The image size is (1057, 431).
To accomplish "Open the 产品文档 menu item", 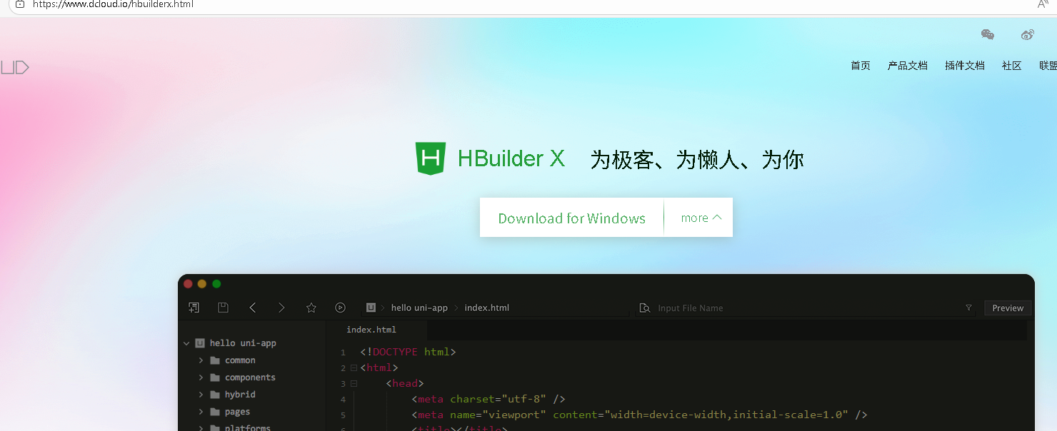I will pyautogui.click(x=907, y=66).
